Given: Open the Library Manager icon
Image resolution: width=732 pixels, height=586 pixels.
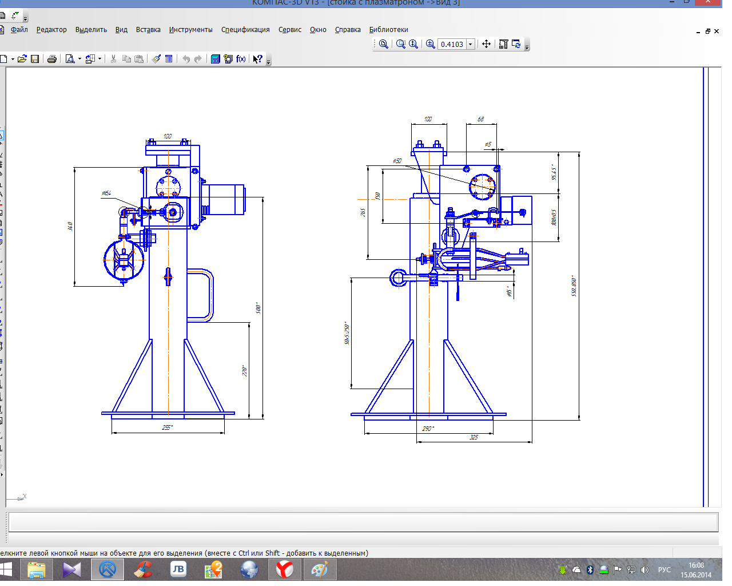Looking at the screenshot, I should 215,59.
